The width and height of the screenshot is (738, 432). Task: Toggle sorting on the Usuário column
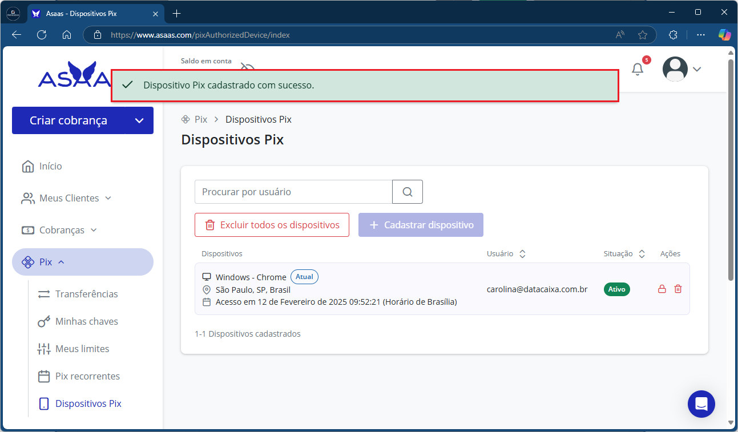[523, 253]
